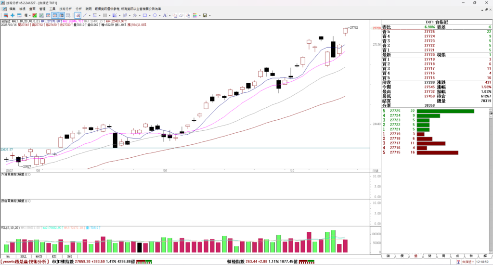Switch to the MACD indicator tab
The image size is (493, 265).
pyautogui.click(x=38, y=257)
